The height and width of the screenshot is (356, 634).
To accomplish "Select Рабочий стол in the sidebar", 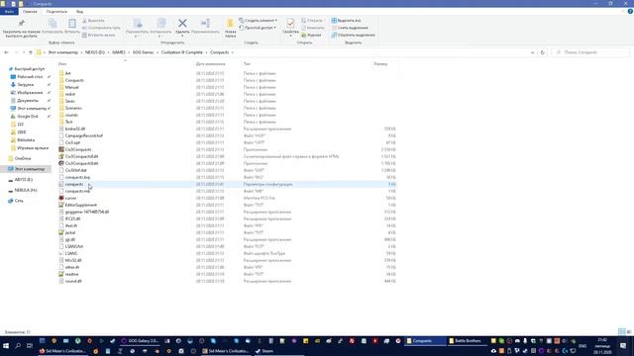I will tap(30, 77).
